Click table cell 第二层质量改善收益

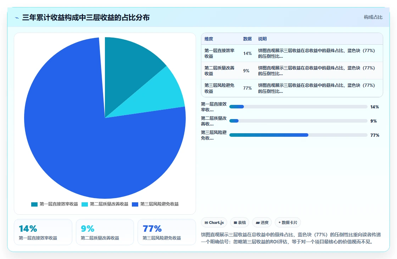(x=219, y=71)
